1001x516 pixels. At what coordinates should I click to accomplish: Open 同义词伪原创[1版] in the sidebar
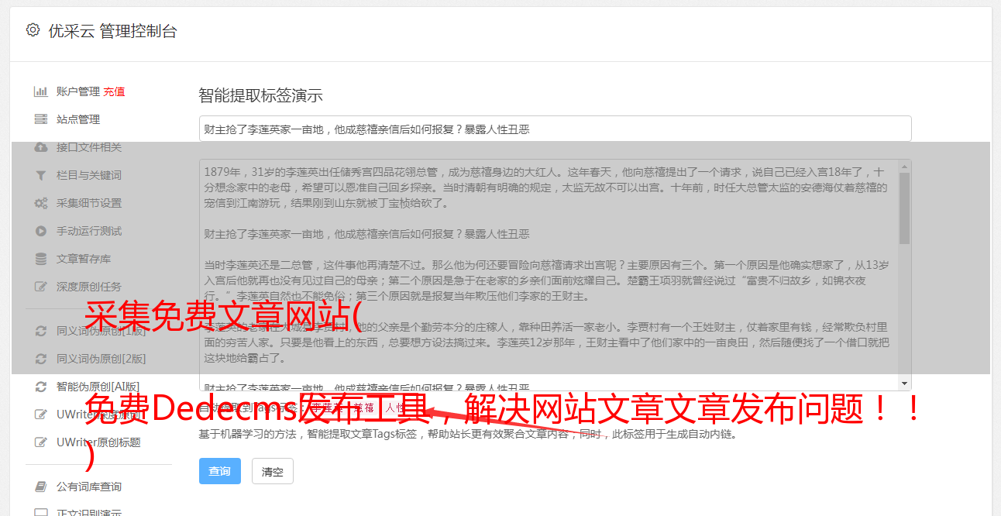[x=101, y=331]
